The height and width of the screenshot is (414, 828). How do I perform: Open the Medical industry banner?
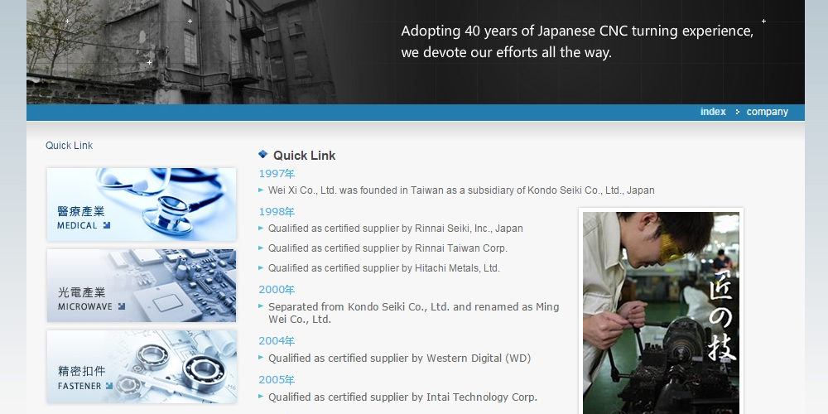[x=142, y=205]
